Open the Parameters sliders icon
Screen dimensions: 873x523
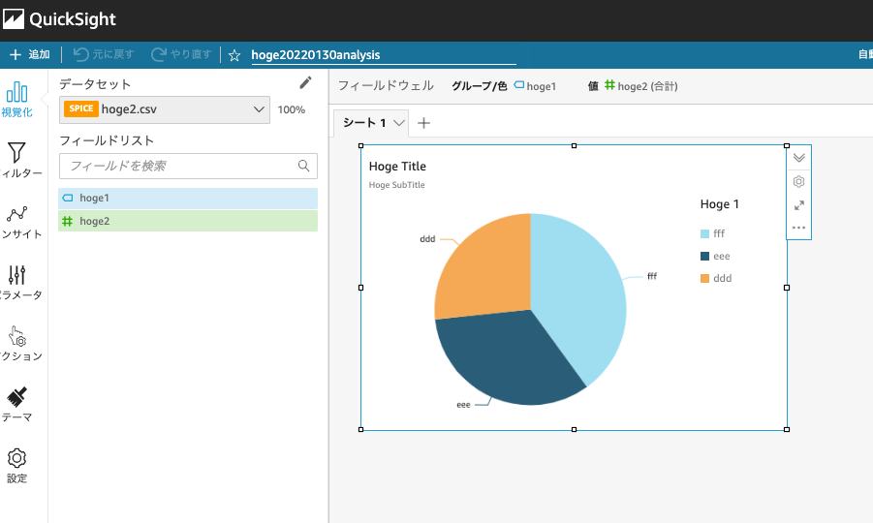point(16,276)
